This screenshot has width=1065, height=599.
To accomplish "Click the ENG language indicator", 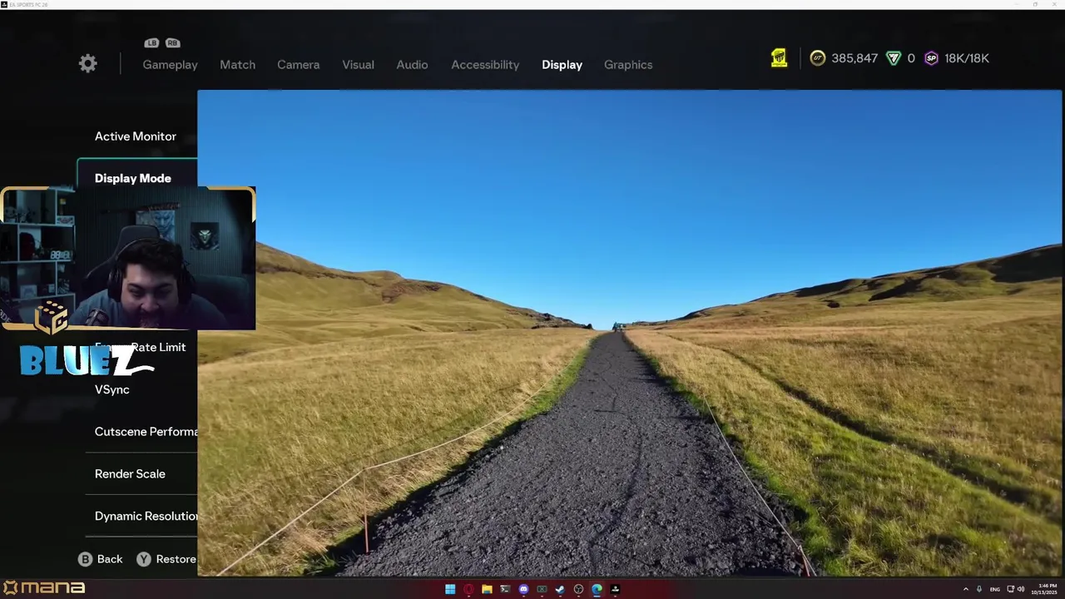I will (x=994, y=589).
